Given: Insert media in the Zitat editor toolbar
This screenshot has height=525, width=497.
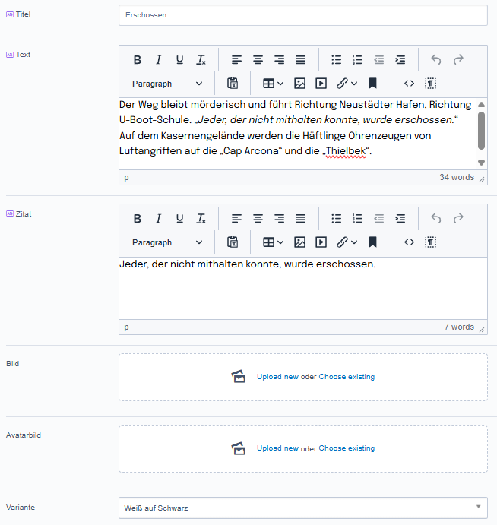Looking at the screenshot, I should (x=321, y=242).
